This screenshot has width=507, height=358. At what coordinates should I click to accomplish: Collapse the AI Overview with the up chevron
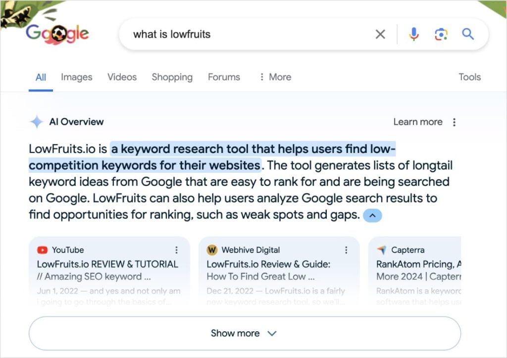tap(372, 215)
